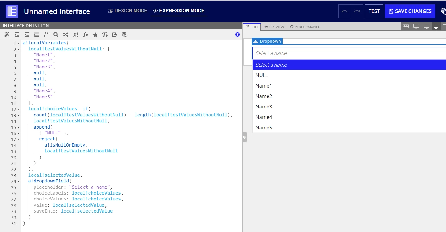Click the "NULL" string on line 16
The image size is (446, 232).
click(x=53, y=133)
